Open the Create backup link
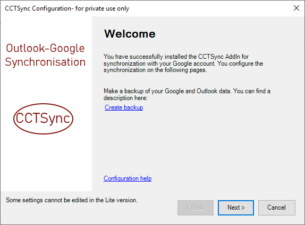 coord(124,107)
